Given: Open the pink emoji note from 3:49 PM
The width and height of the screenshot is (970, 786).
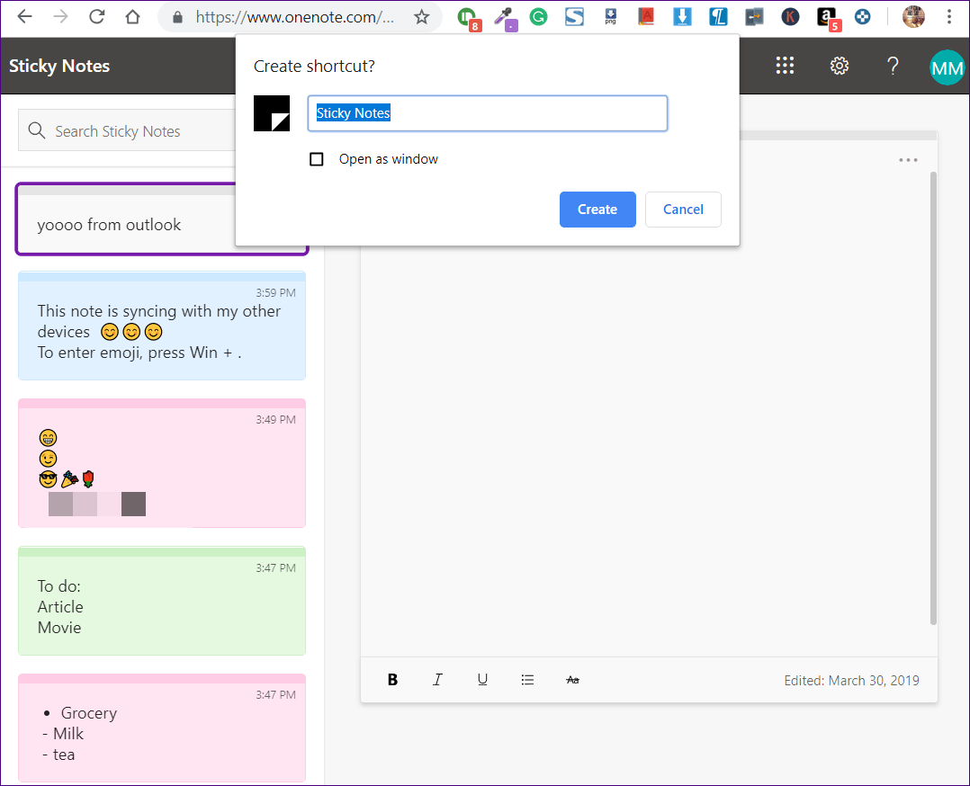Looking at the screenshot, I should (162, 463).
